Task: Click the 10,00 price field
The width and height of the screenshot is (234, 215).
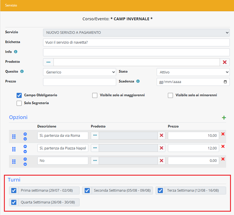Action: [x=193, y=135]
